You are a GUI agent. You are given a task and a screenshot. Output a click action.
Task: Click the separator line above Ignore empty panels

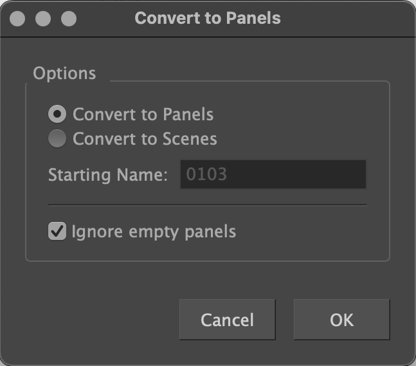pyautogui.click(x=207, y=205)
